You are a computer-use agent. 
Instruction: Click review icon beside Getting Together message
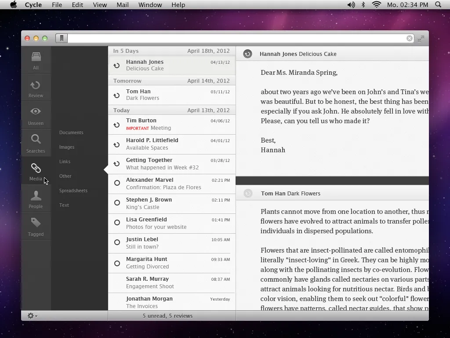(x=116, y=164)
